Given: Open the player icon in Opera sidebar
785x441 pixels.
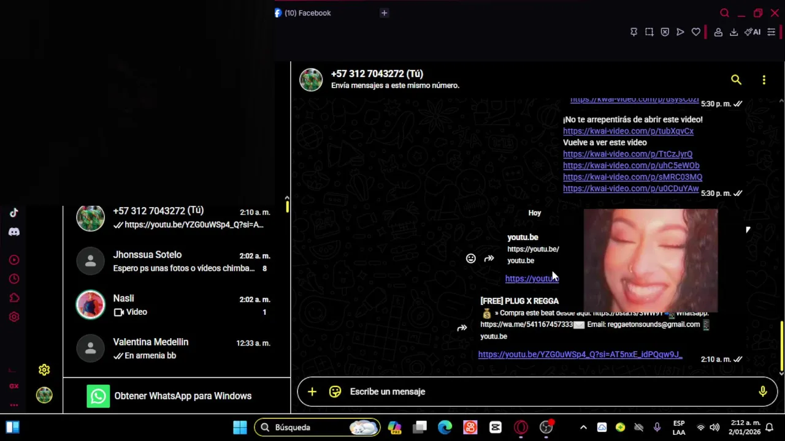Looking at the screenshot, I should 14,260.
